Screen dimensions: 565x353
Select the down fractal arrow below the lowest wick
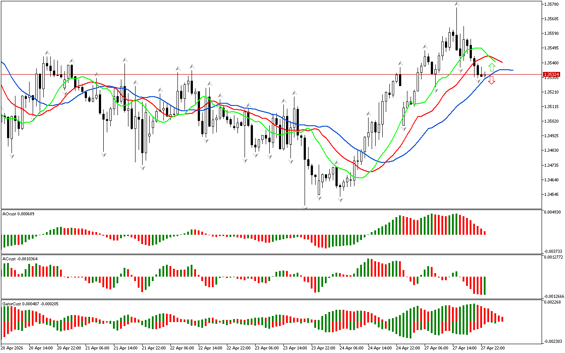pos(305,207)
